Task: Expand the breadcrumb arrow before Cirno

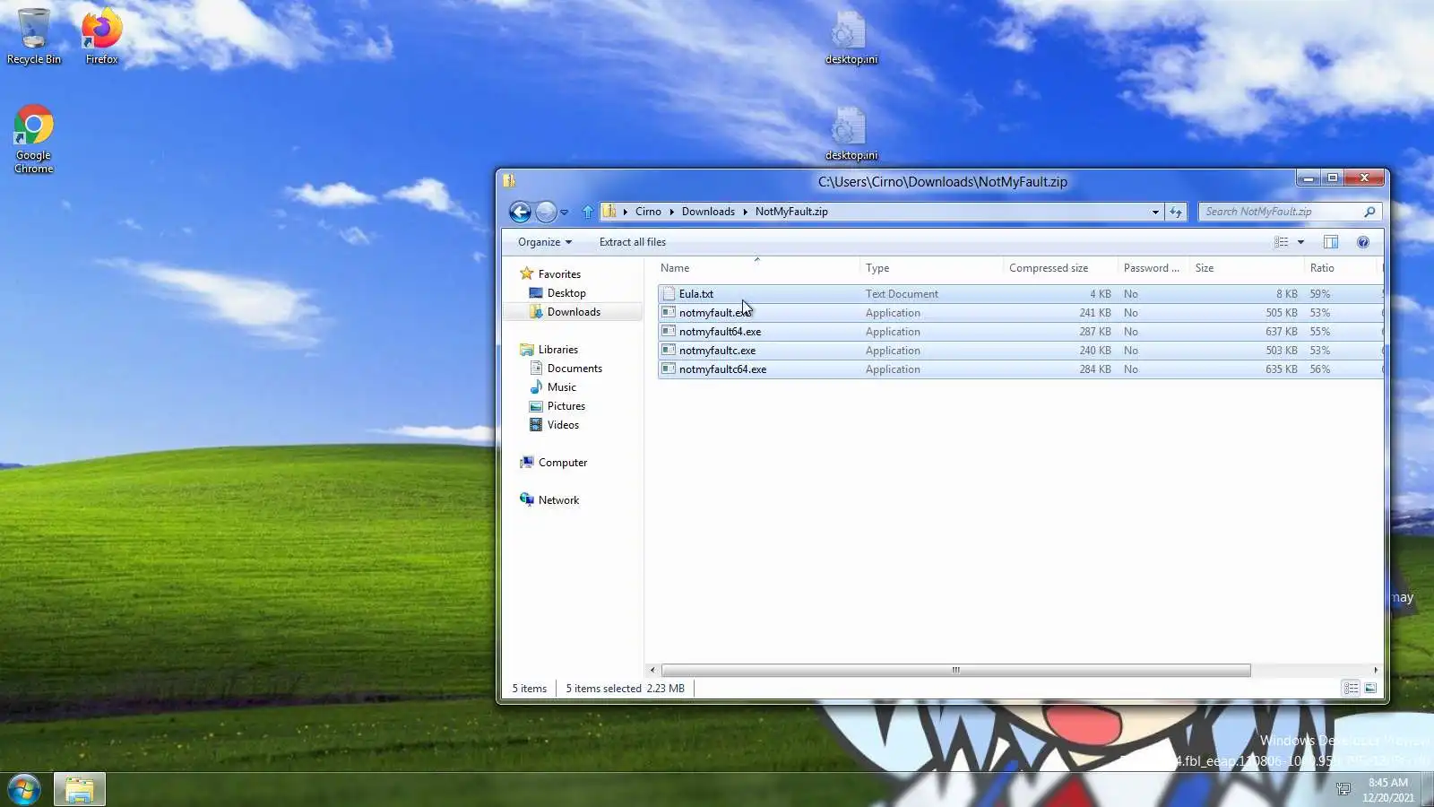Action: (x=626, y=212)
